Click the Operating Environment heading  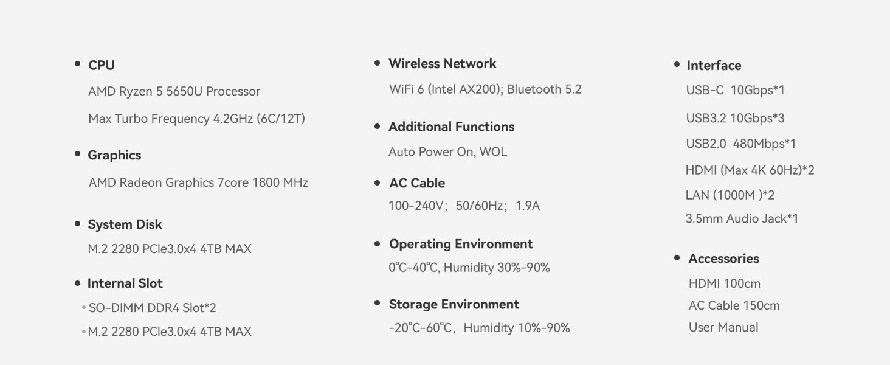pos(460,244)
